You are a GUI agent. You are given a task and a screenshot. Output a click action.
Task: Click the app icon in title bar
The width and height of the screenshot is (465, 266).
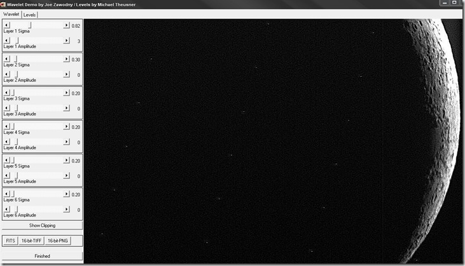click(x=3, y=4)
